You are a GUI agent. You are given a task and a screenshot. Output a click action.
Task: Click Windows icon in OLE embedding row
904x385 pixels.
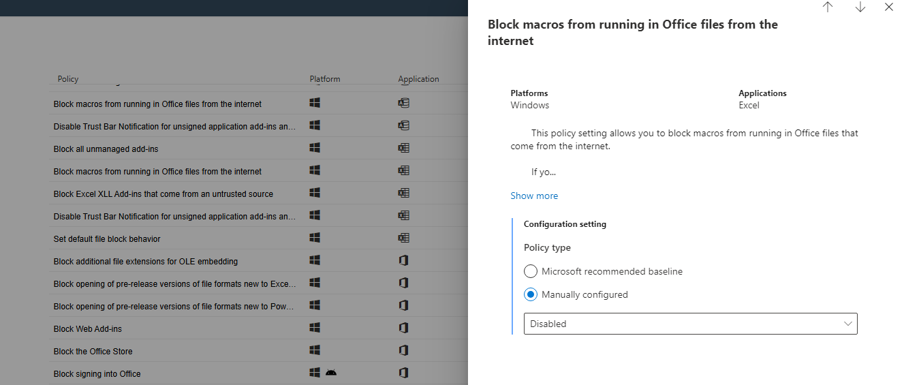[x=315, y=261]
